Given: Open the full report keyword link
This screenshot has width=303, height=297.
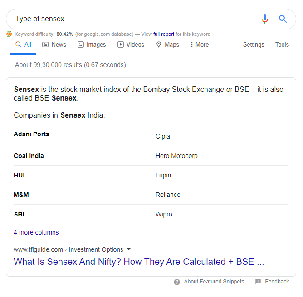Looking at the screenshot, I should click(x=164, y=34).
